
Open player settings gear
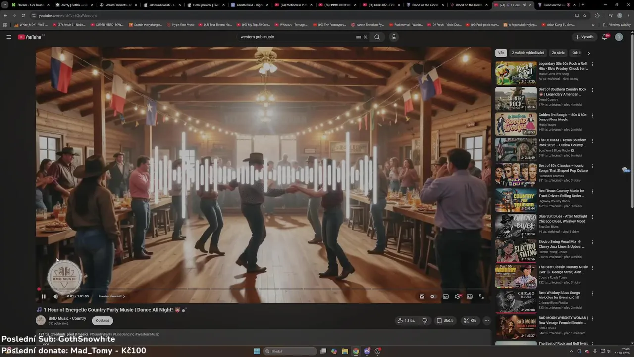tap(458, 297)
